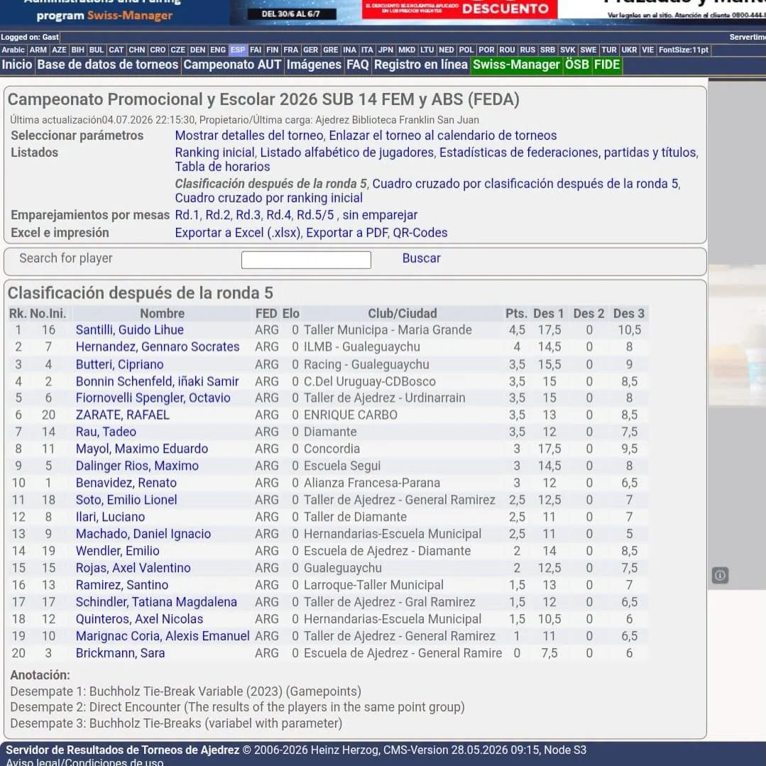
Task: Open Base de datos de torneos
Action: click(x=108, y=65)
